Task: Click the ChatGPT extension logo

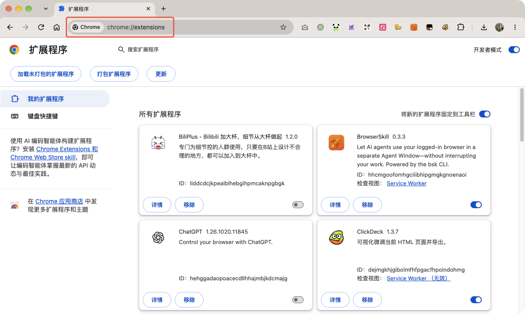Action: pos(158,238)
